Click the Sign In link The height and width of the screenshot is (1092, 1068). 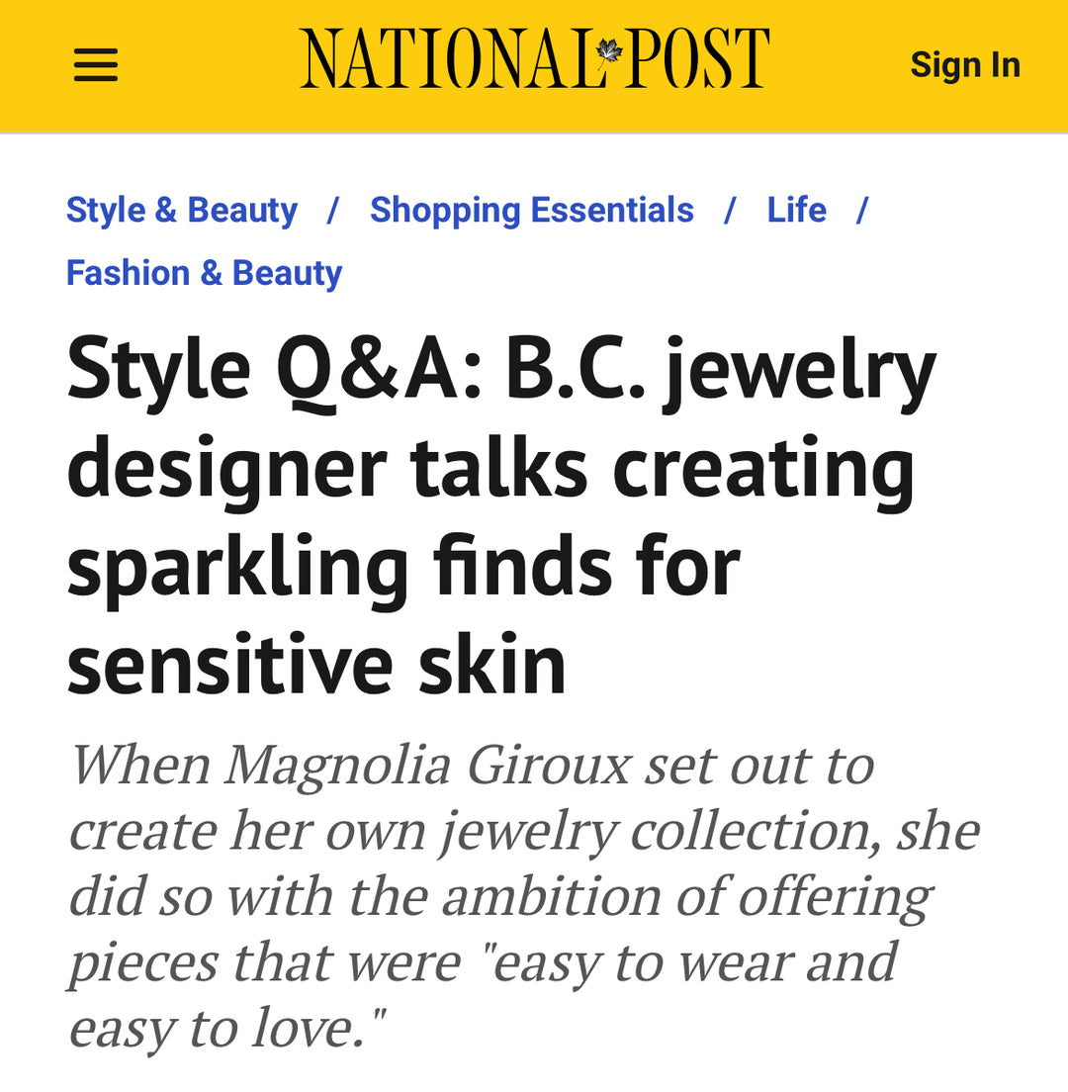pos(964,65)
